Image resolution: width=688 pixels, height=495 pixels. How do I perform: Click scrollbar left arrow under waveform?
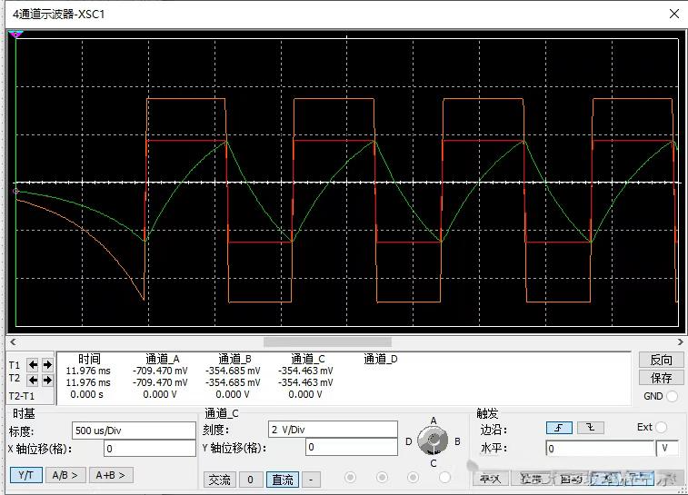coord(13,342)
